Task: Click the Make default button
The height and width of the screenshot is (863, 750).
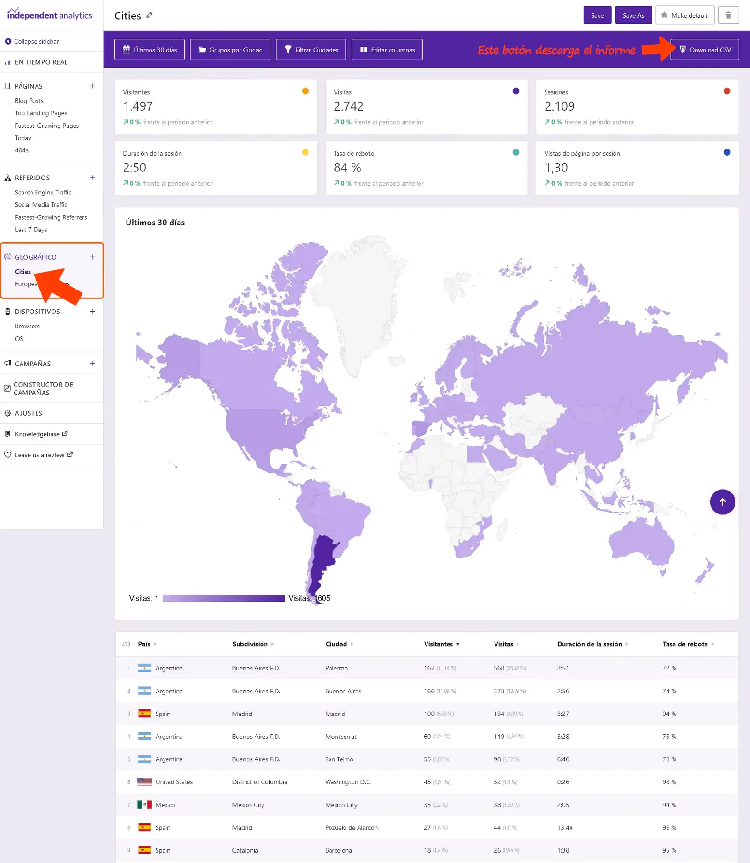Action: click(x=685, y=15)
